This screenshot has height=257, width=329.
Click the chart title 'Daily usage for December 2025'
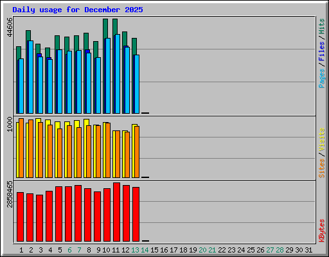tap(78, 10)
